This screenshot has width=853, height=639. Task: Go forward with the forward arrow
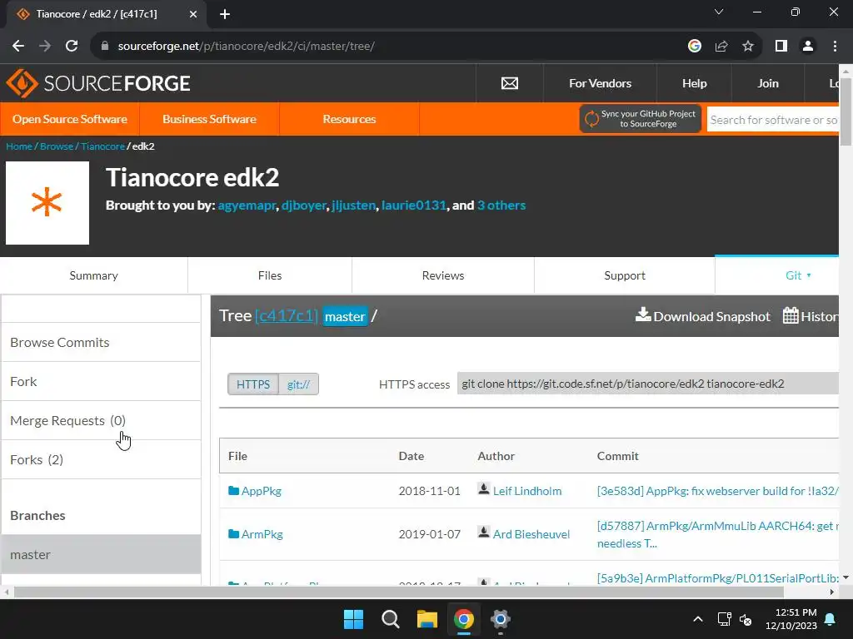coord(45,47)
